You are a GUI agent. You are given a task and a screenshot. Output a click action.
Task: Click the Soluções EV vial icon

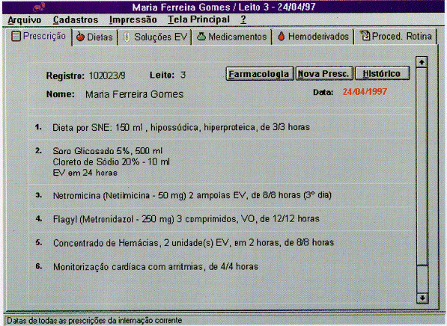click(127, 37)
